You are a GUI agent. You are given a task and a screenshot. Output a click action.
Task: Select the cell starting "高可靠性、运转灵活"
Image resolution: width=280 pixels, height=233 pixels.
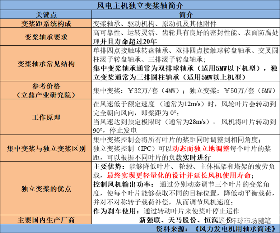(186, 37)
